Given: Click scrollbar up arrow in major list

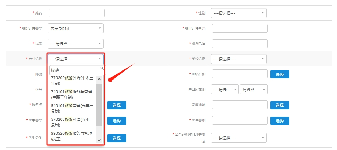Looking at the screenshot, I should point(99,79).
